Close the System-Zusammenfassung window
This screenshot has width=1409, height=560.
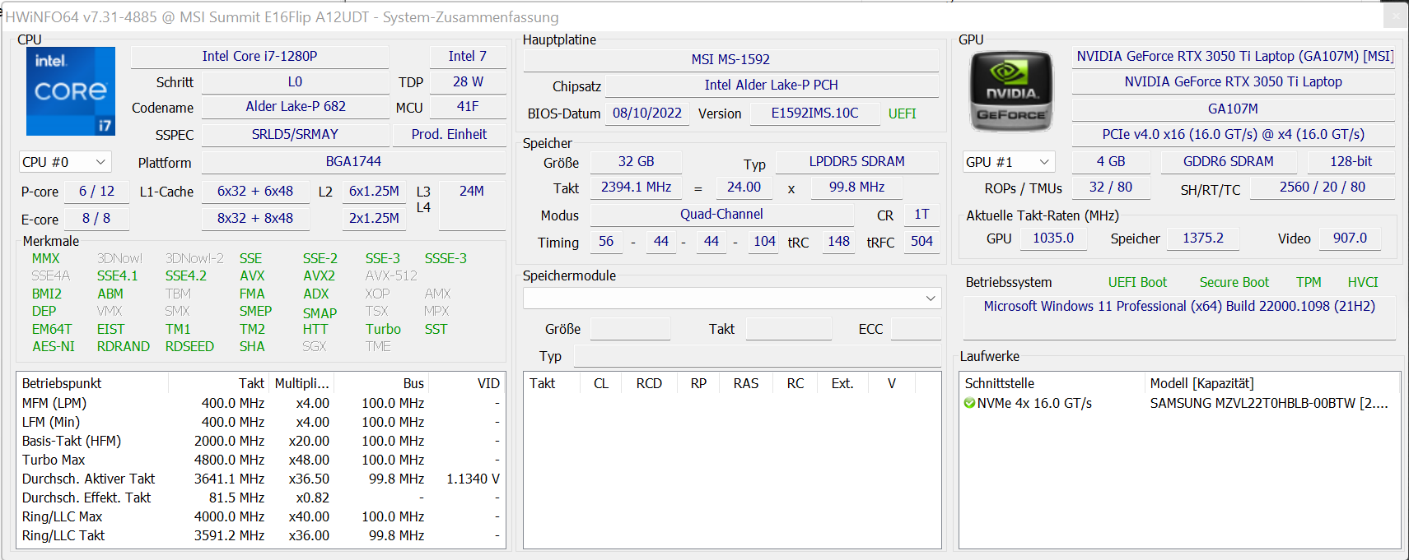coord(1395,16)
